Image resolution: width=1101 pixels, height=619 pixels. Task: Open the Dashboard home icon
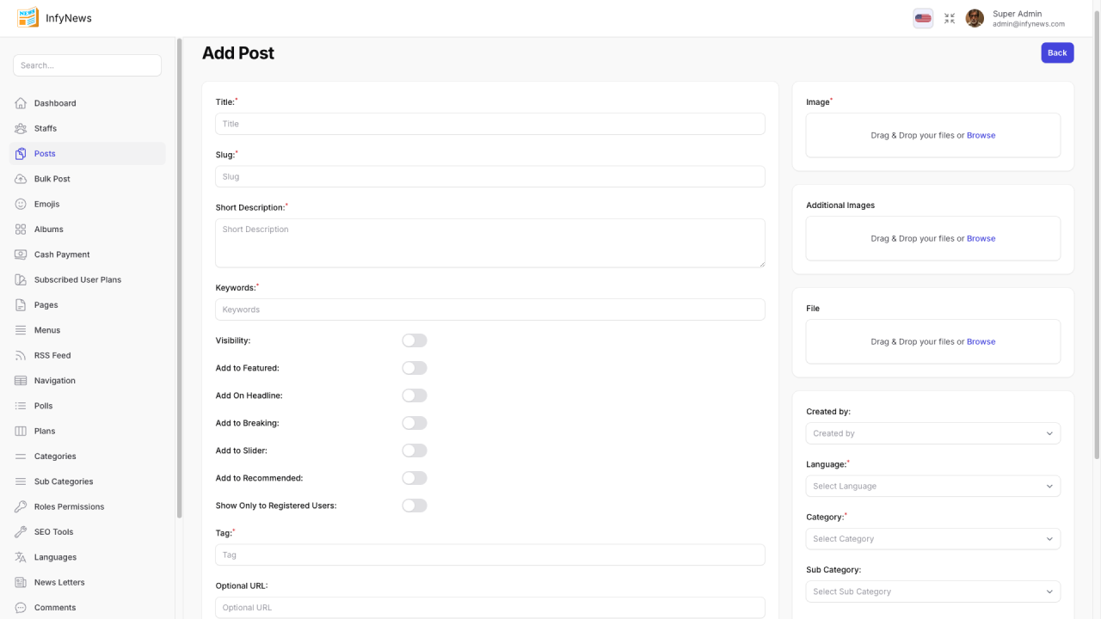pos(21,103)
